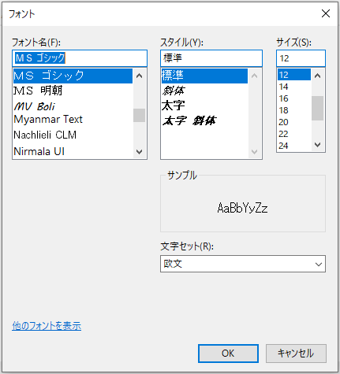Open the 文字セット dropdown showing 欧文
This screenshot has width=340, height=374.
[x=243, y=264]
